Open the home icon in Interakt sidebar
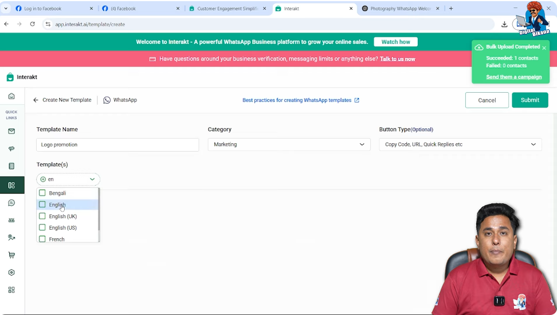The image size is (557, 315). [x=11, y=96]
